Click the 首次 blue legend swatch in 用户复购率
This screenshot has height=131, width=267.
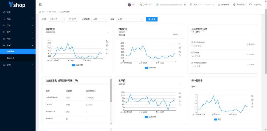coord(215,120)
